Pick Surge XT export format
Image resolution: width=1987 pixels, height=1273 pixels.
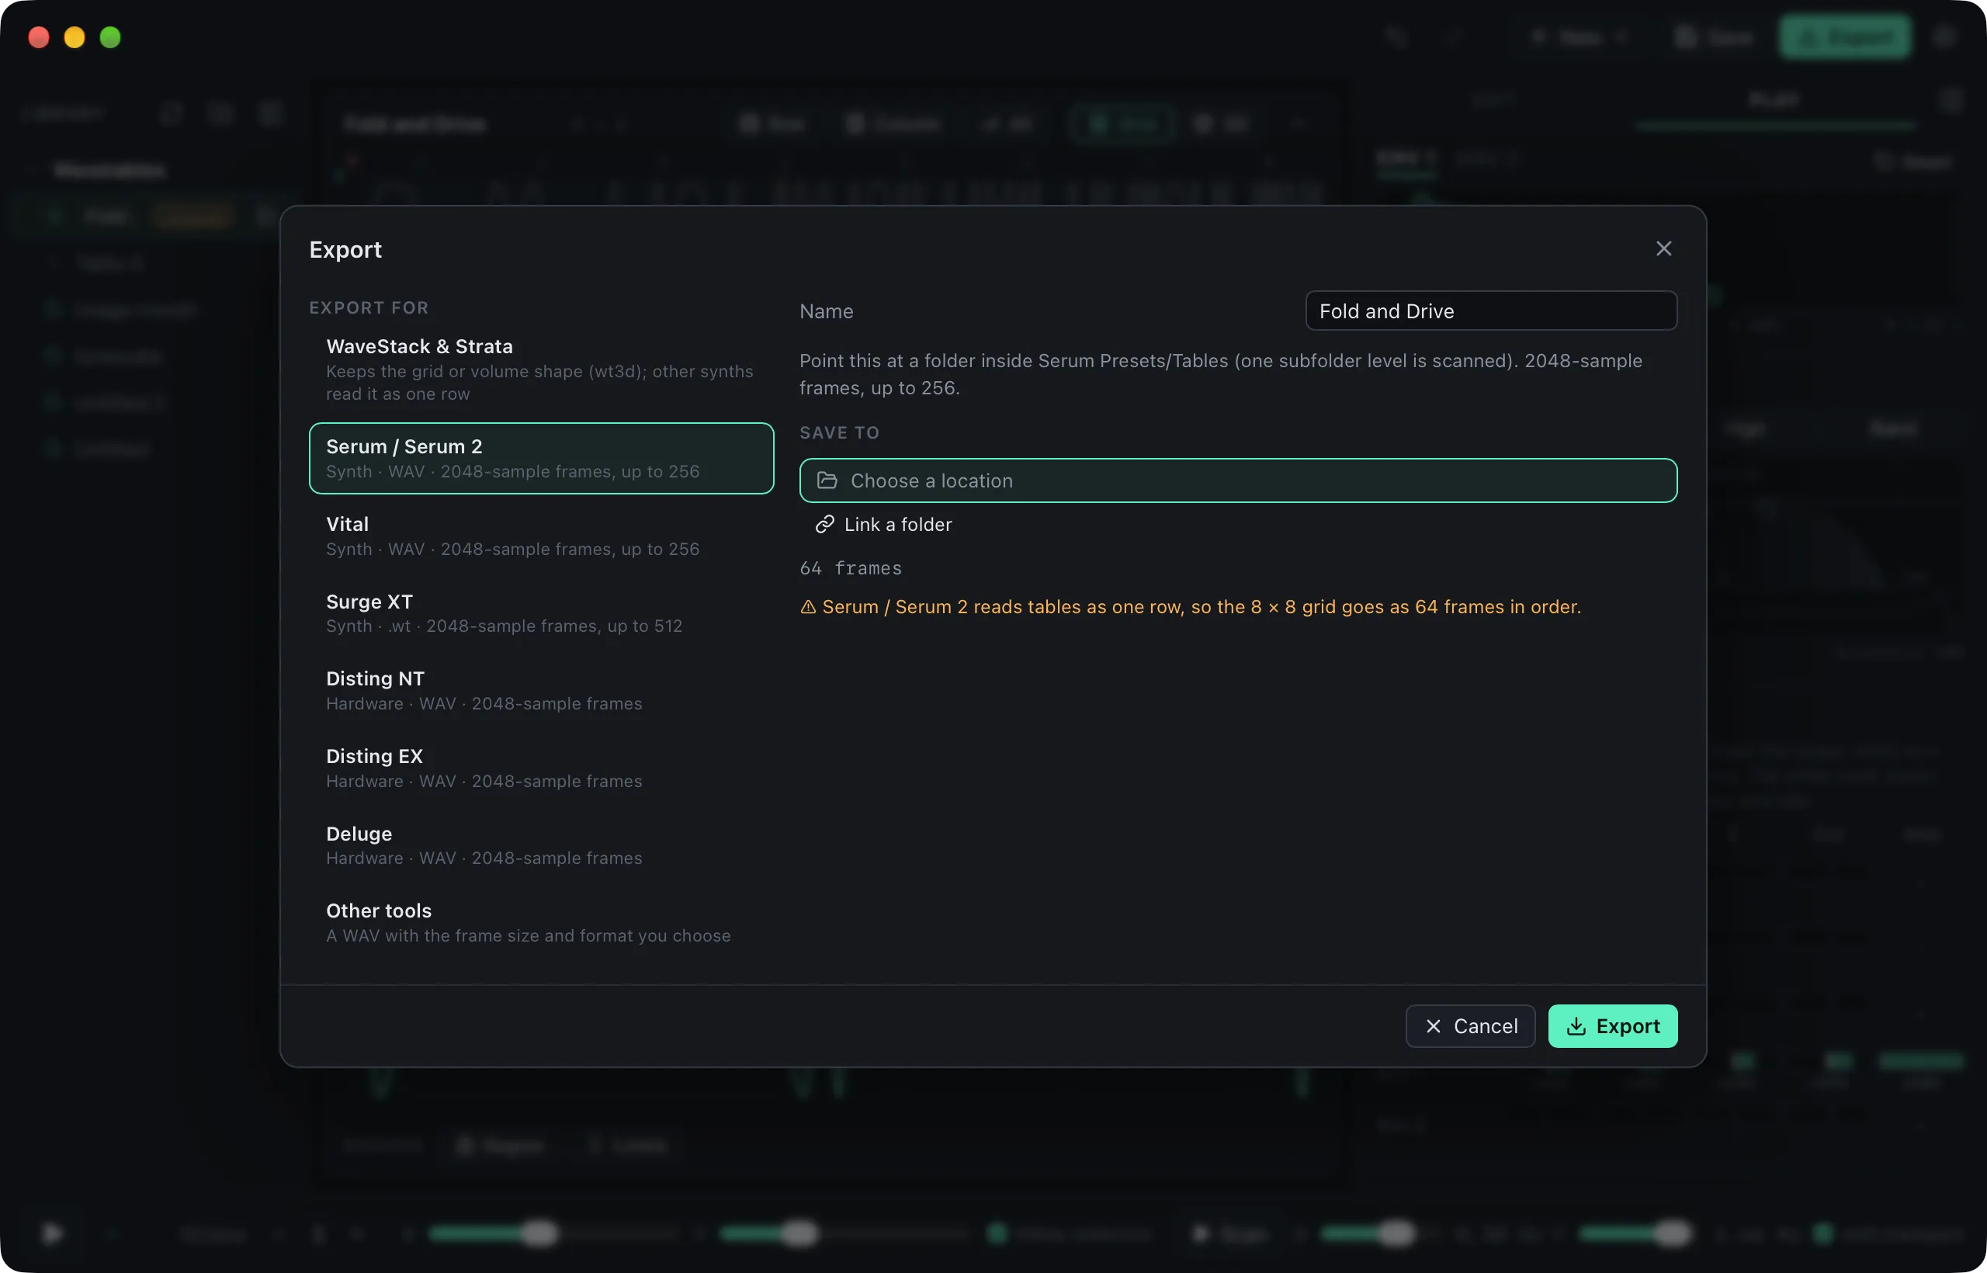coord(542,612)
